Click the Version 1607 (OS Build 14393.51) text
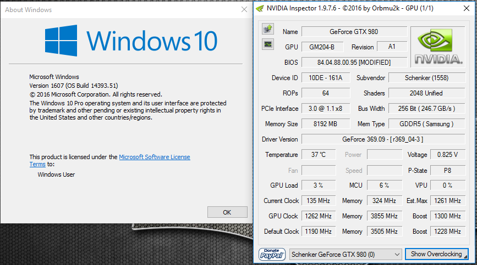The width and height of the screenshot is (477, 265). click(x=74, y=86)
